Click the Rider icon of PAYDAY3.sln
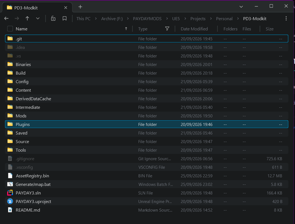Viewport: 295px width, 224px height. [10, 193]
